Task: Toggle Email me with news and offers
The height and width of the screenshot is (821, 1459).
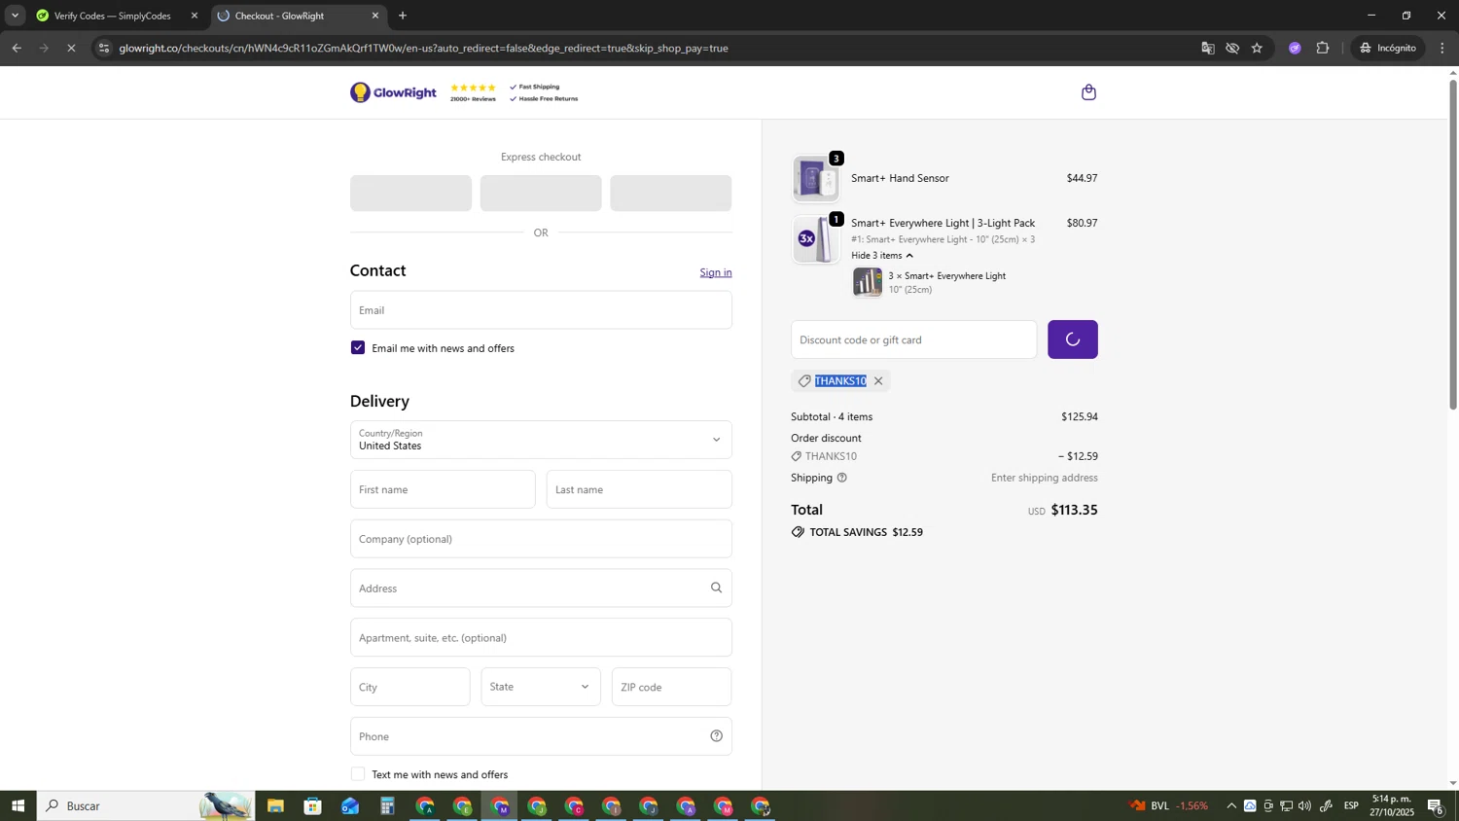Action: [358, 348]
